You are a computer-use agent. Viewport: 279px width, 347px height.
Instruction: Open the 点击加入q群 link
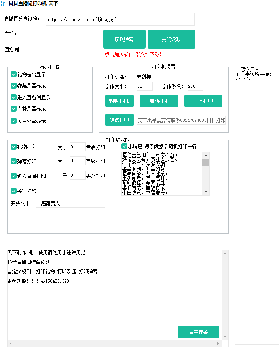point(118,54)
